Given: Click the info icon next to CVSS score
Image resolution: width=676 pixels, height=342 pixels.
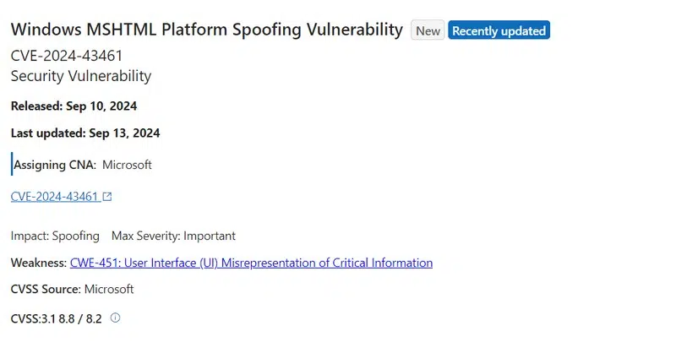Looking at the screenshot, I should point(116,318).
